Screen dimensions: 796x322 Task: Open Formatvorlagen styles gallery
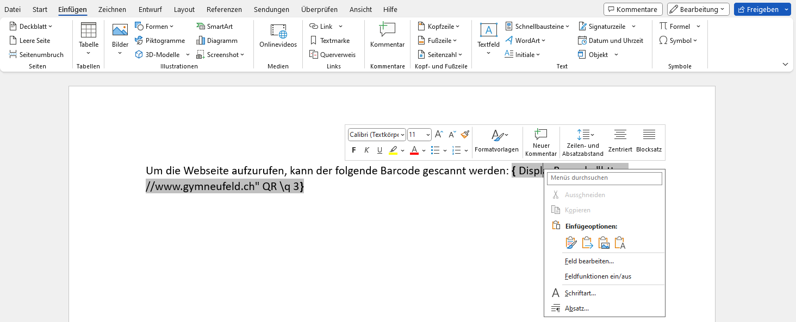coord(496,142)
